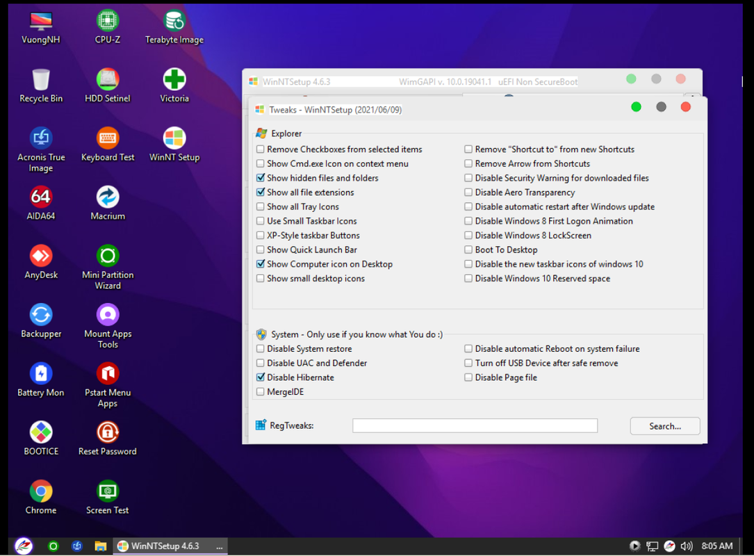Enable Show Quick Launch Bar

pos(260,250)
